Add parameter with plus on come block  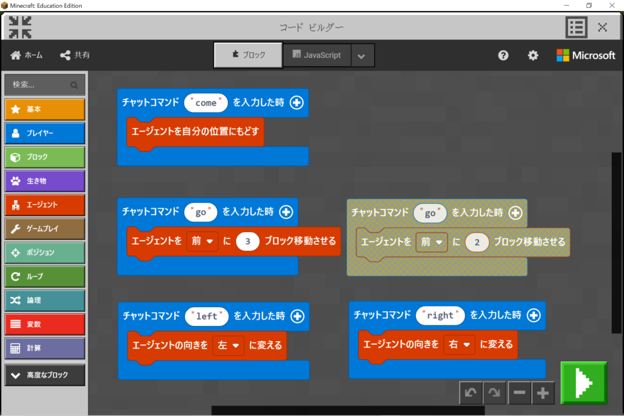[x=297, y=103]
